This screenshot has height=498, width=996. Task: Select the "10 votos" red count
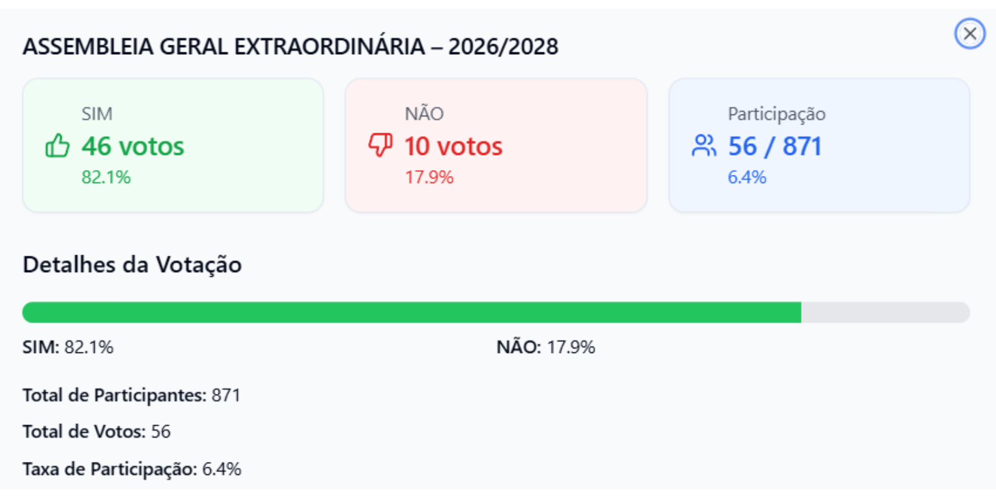pyautogui.click(x=453, y=146)
